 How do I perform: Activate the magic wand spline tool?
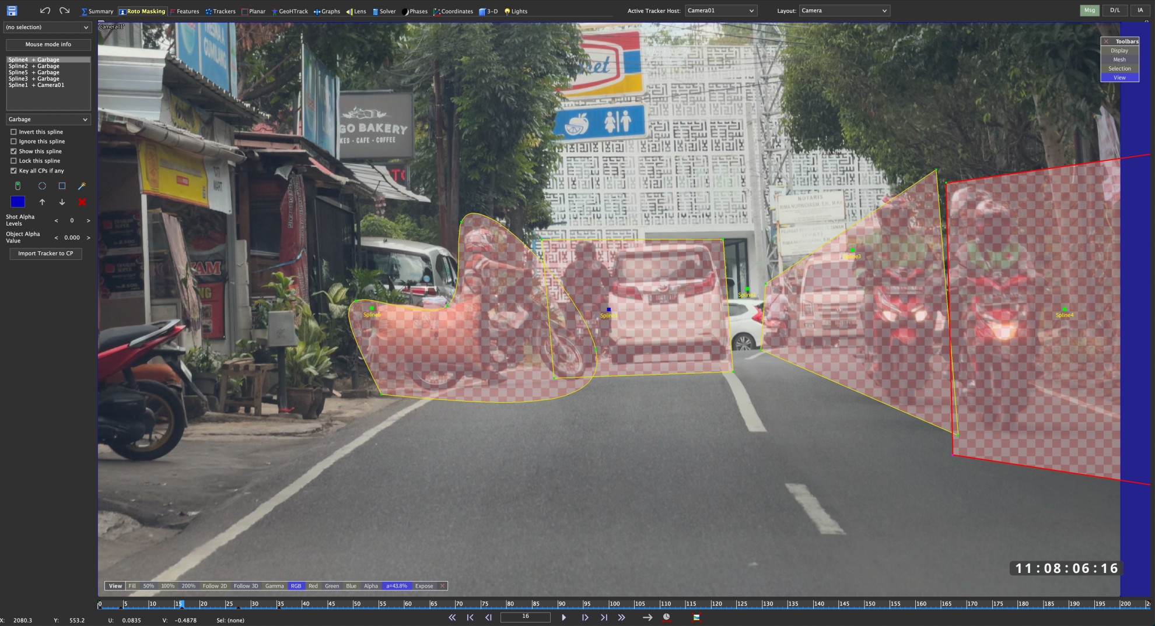82,186
